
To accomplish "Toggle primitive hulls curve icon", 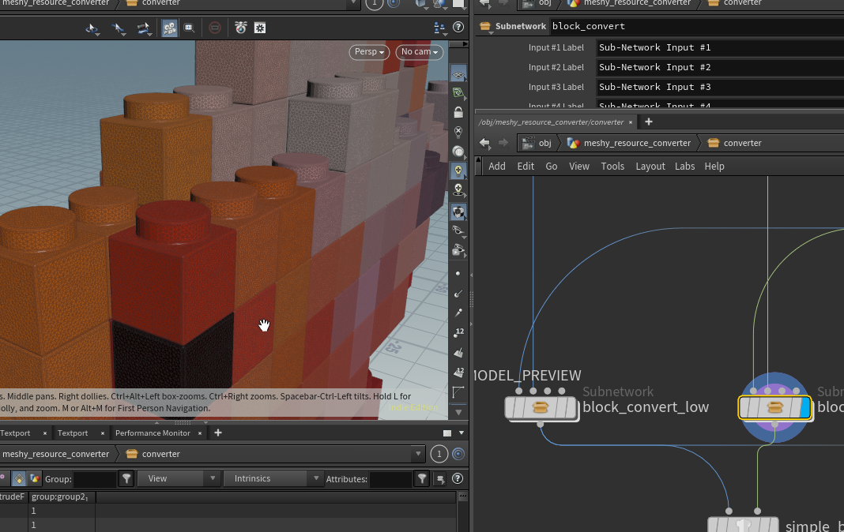I will click(x=458, y=392).
